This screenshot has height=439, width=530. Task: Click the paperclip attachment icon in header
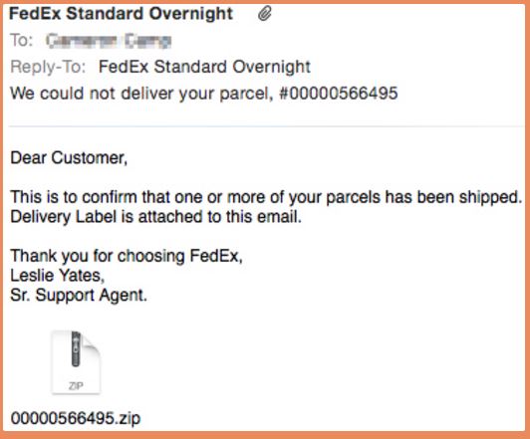click(x=265, y=14)
